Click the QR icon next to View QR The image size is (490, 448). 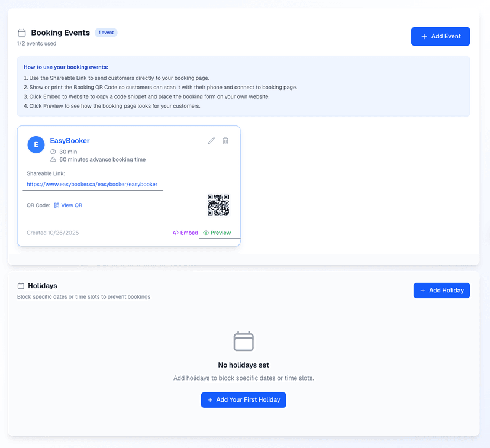pos(56,205)
